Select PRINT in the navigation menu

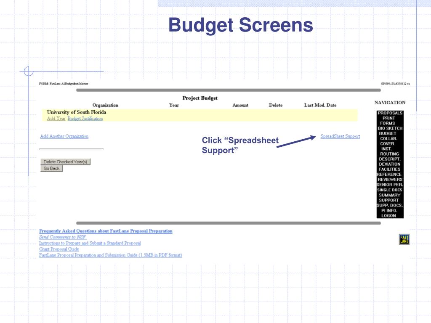[x=388, y=118]
